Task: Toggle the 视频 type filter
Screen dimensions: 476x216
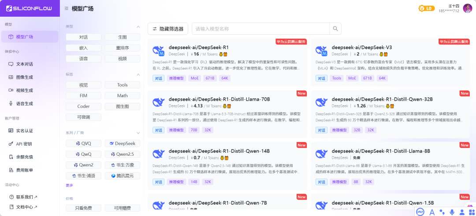Action: coord(123,59)
